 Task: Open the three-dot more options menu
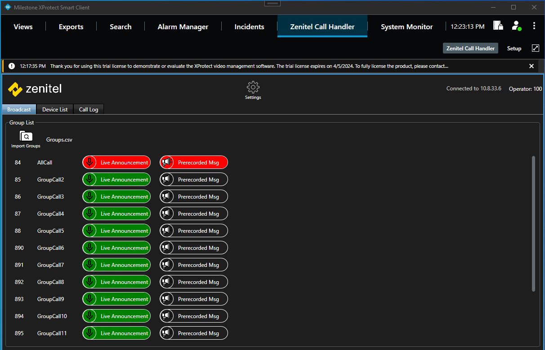pos(534,26)
